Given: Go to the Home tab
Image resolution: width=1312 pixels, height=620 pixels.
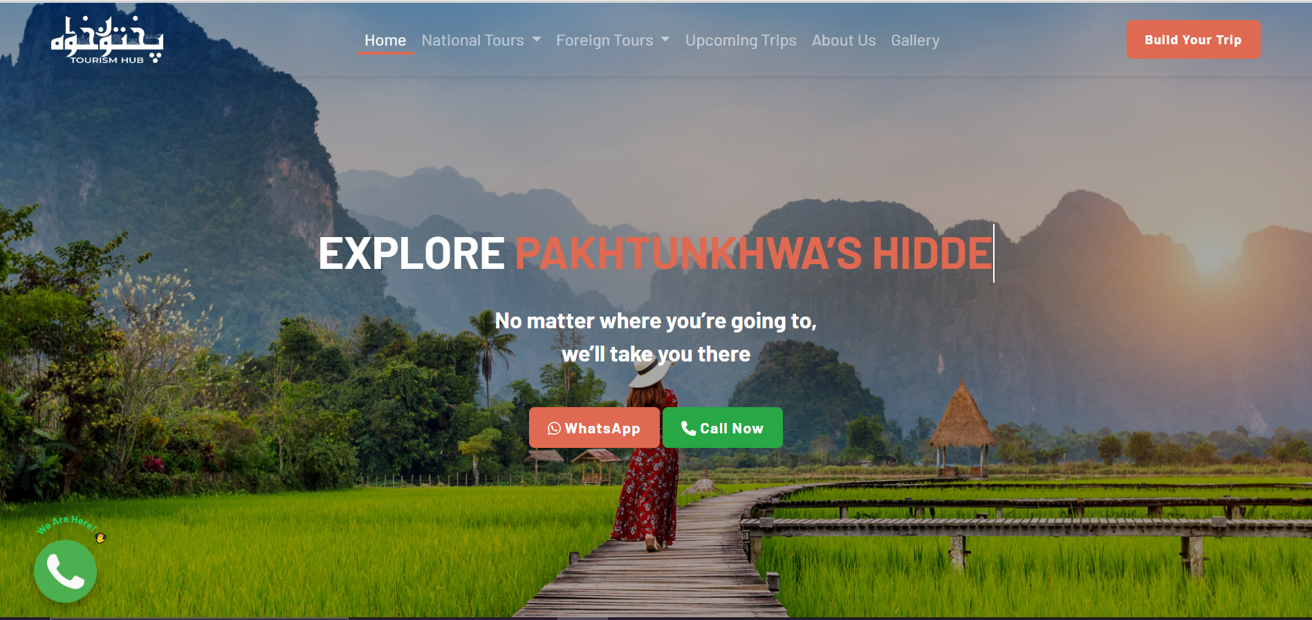Looking at the screenshot, I should tap(385, 41).
